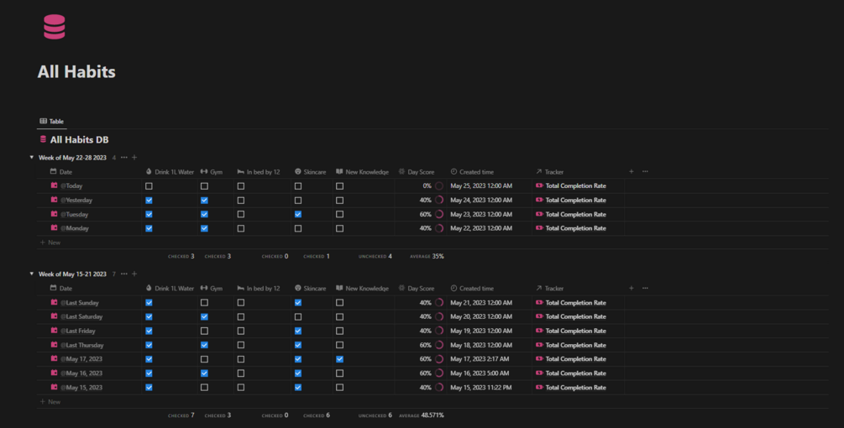This screenshot has height=428, width=844.
Task: Uncheck Gym for @Yesterday
Action: (x=205, y=200)
